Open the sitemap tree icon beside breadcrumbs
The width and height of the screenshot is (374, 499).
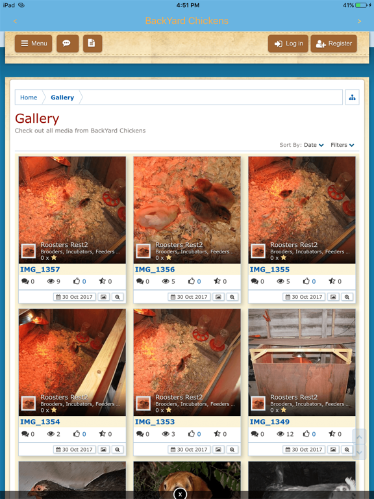352,97
